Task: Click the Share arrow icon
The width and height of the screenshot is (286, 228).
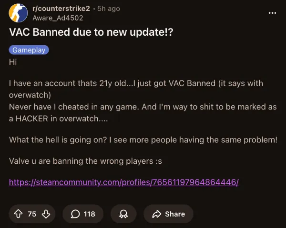Action: point(157,214)
